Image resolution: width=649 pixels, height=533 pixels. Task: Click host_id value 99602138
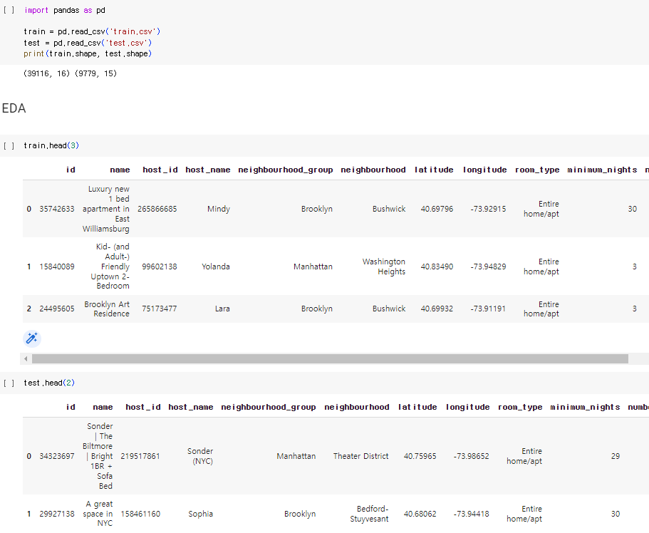point(160,266)
